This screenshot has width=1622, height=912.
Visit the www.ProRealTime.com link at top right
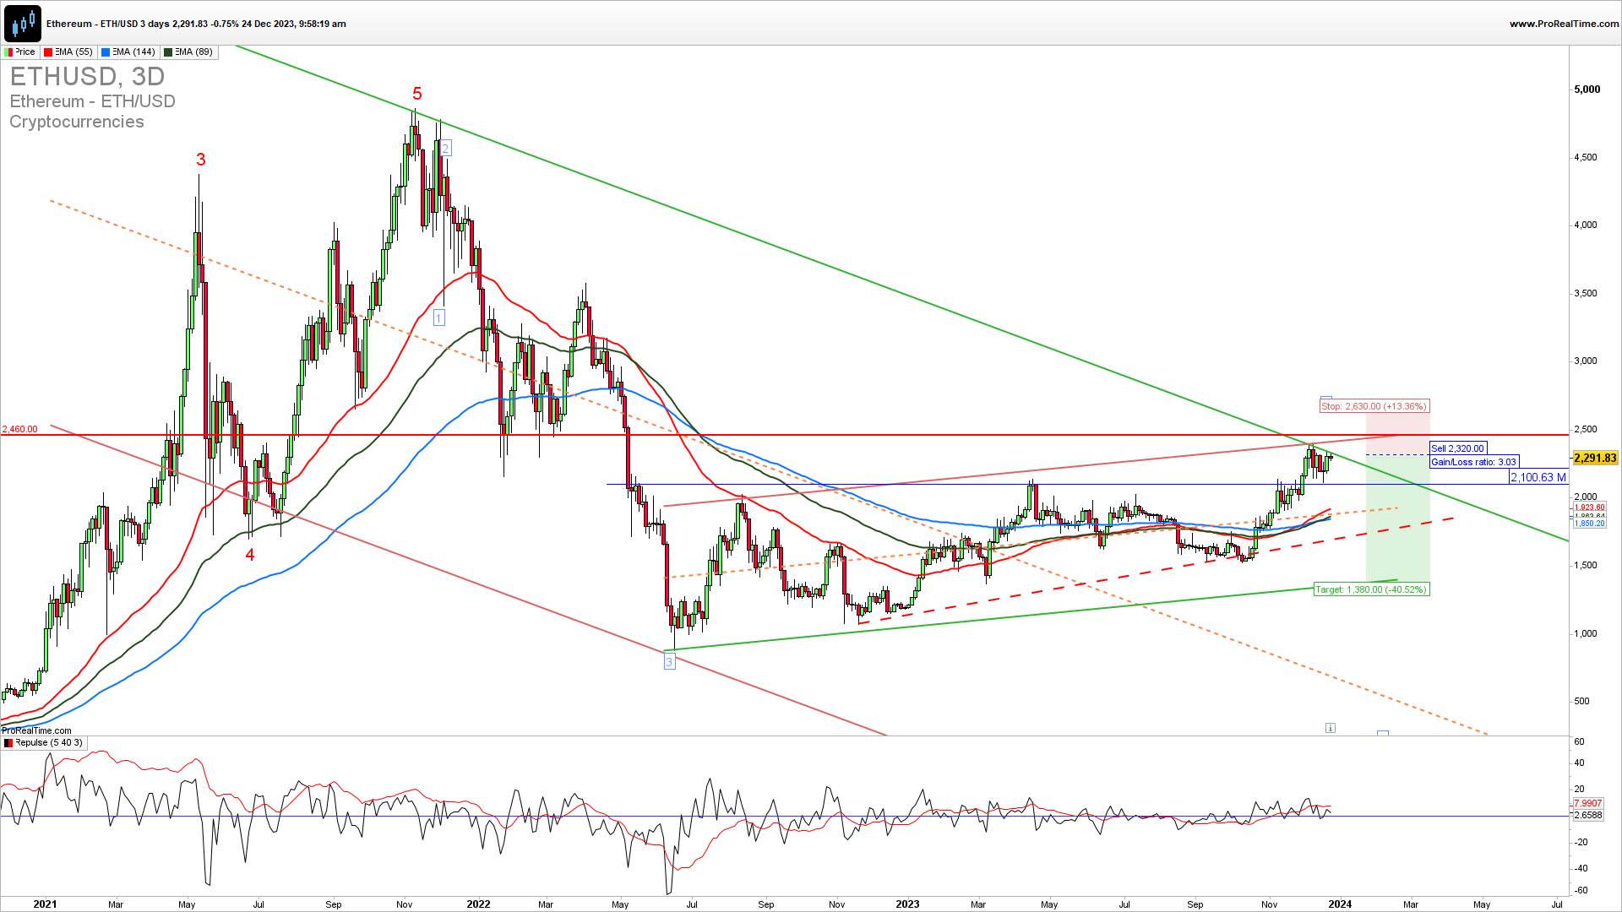[1564, 24]
